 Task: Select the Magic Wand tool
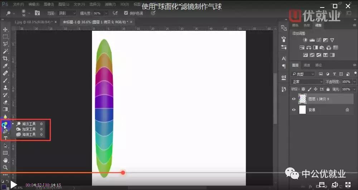point(5,51)
